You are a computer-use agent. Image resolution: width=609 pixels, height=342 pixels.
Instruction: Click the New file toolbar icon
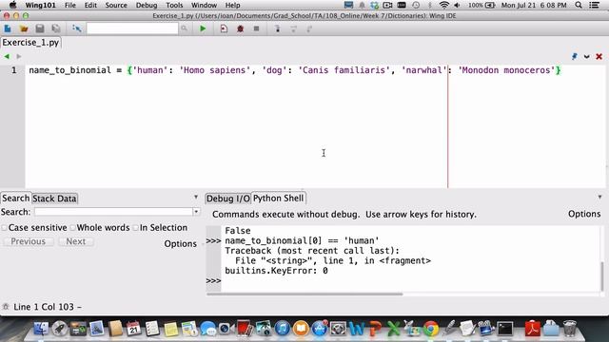click(8, 28)
